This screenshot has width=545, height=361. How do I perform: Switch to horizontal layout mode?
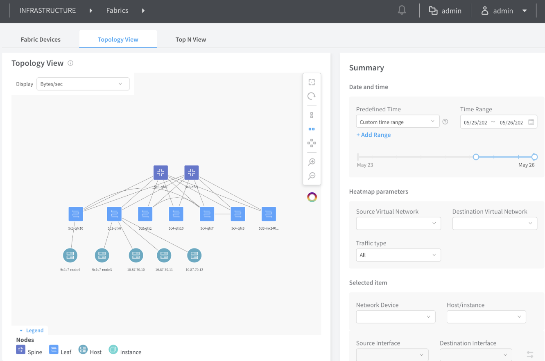pyautogui.click(x=312, y=129)
